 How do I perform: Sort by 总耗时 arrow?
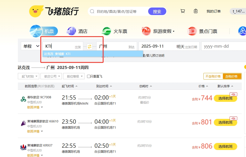[x=151, y=86]
